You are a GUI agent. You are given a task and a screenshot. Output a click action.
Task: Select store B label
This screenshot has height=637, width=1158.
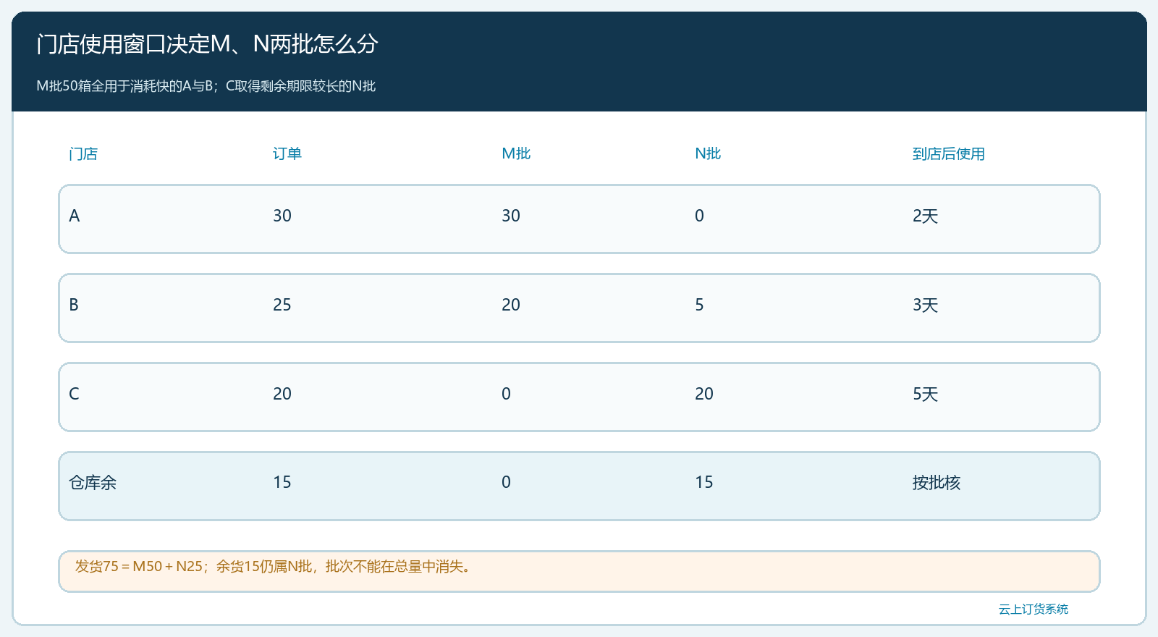coord(74,305)
